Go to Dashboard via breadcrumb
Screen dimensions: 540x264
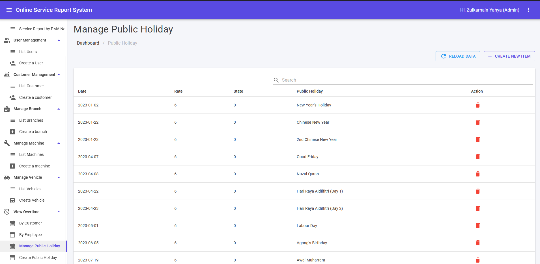88,43
